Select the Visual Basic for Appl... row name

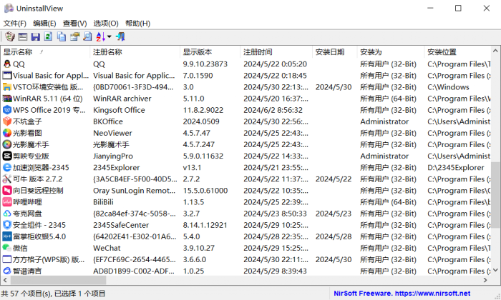click(x=51, y=76)
